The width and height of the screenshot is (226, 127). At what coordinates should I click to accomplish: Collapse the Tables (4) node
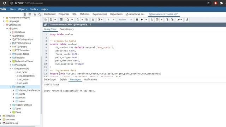[10, 87]
